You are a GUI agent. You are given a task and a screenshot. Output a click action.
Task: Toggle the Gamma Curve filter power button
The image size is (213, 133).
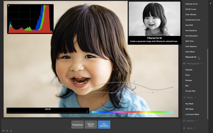(96, 122)
